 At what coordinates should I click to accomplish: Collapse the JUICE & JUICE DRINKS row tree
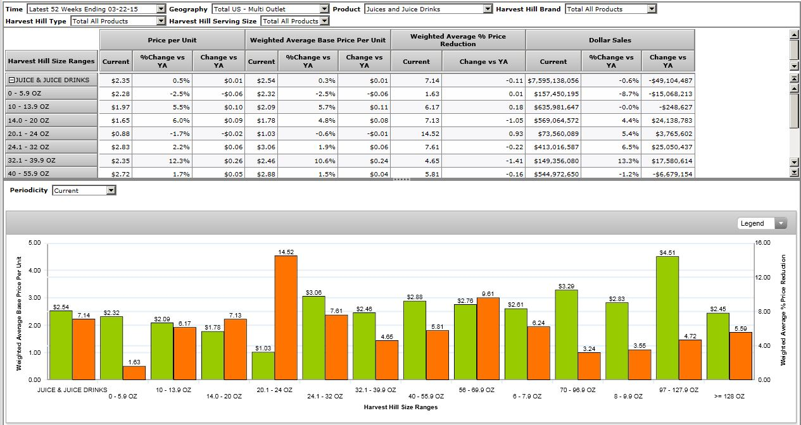tap(11, 80)
